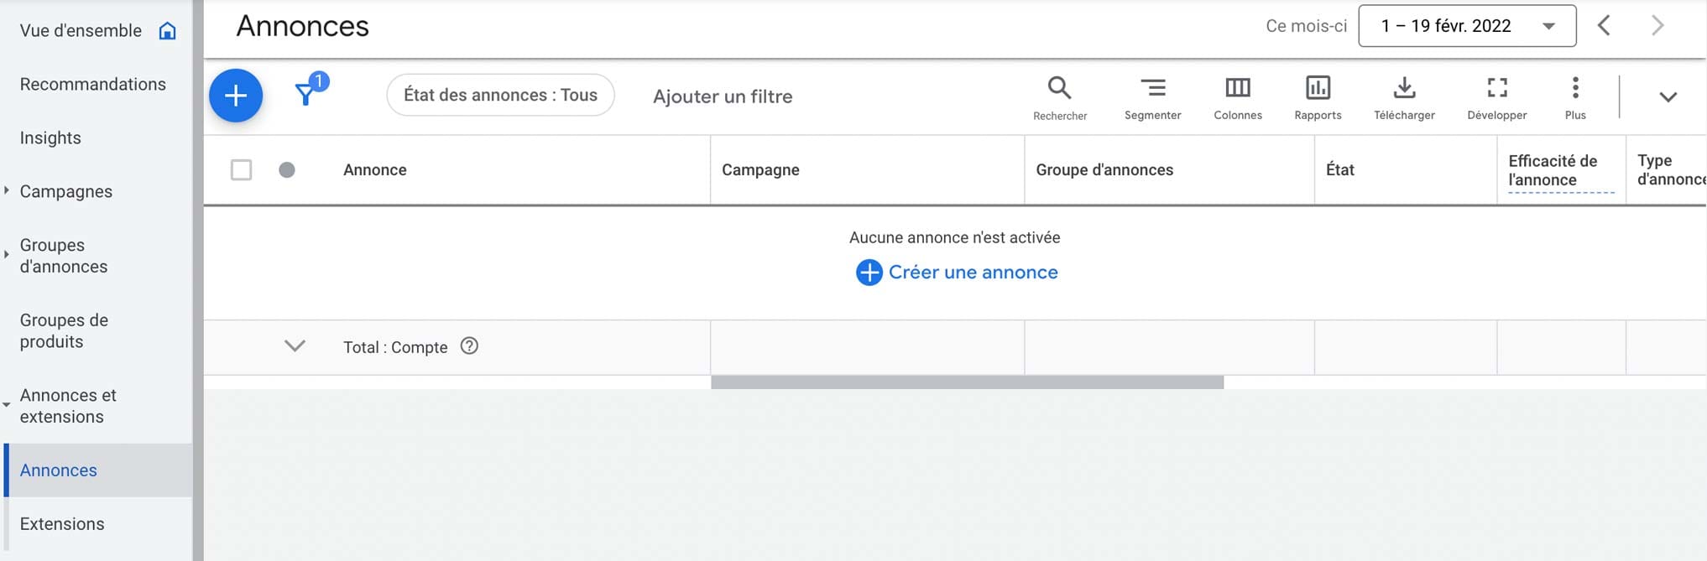Image resolution: width=1707 pixels, height=561 pixels.
Task: Click the Annonces page title
Action: [x=302, y=26]
